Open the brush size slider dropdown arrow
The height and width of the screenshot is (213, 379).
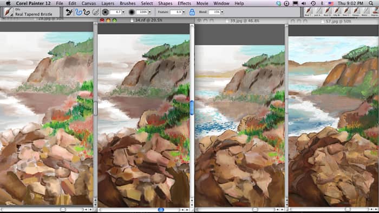123,12
